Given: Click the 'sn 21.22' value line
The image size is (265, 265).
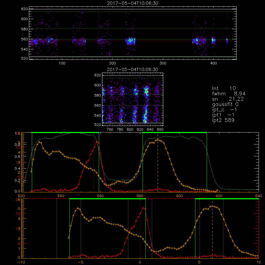Looking at the screenshot, I should pos(228,99).
